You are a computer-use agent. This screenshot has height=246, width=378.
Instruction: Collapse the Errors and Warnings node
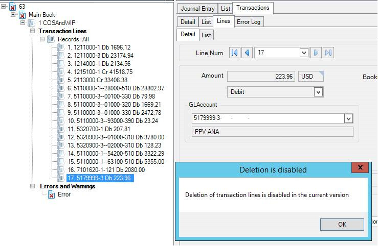pyautogui.click(x=32, y=186)
